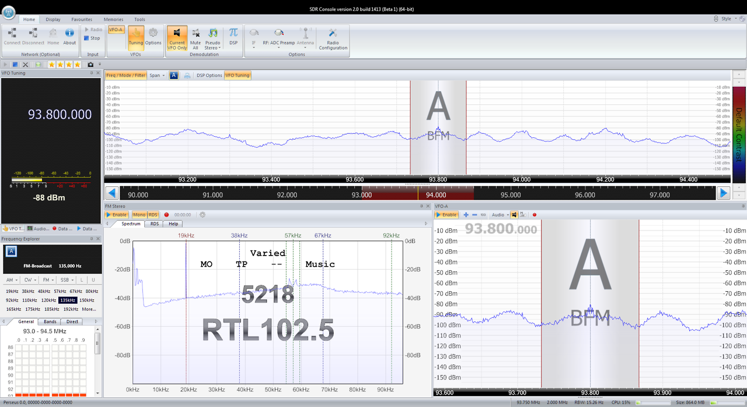Open the AM mode dropdown
The width and height of the screenshot is (747, 407).
(x=12, y=280)
